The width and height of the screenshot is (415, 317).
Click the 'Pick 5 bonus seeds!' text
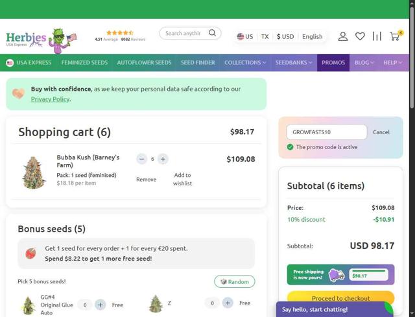click(x=41, y=281)
